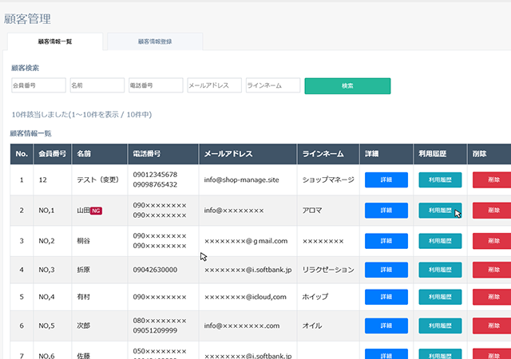Focus the 電話番号 search field
511x359 pixels.
point(156,85)
